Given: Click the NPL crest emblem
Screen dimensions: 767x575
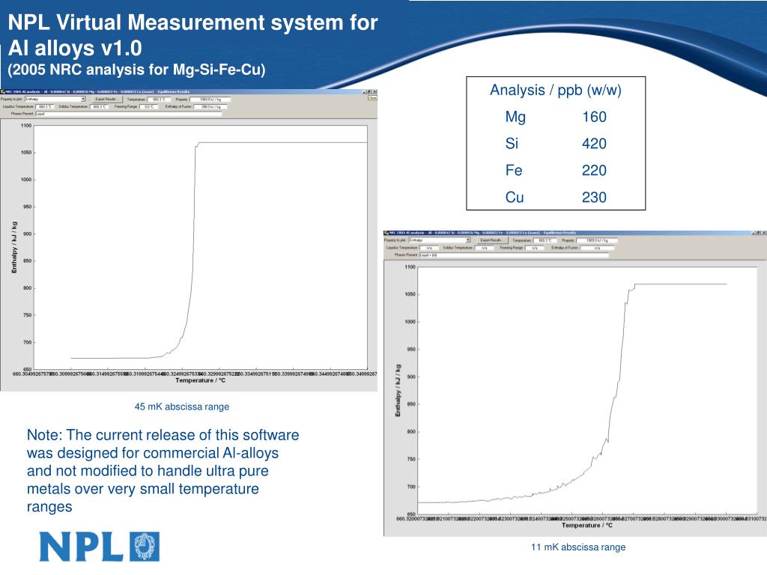Looking at the screenshot, I should (145, 546).
